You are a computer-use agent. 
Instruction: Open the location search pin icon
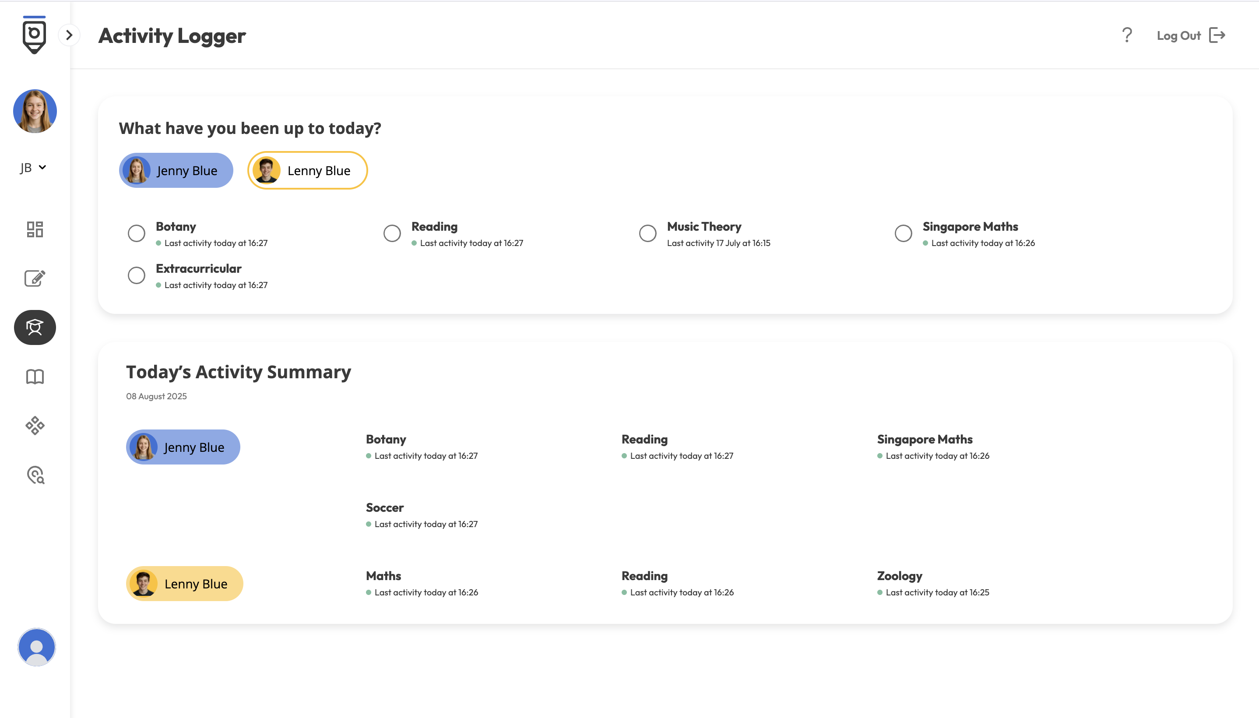[x=35, y=475]
